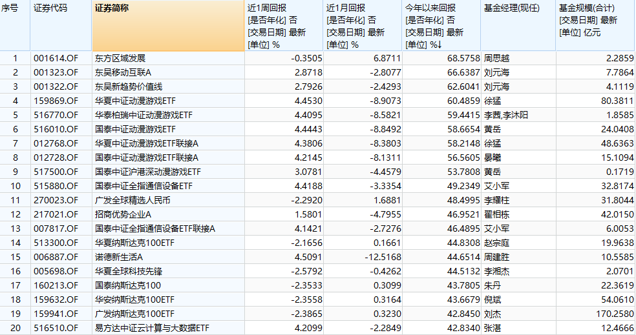Open 广发全球精选人民币 fund entry
The image size is (636, 335).
(134, 199)
